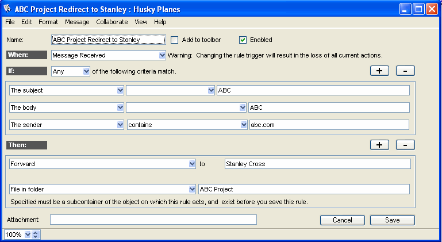Open the Forward action dropdown
Viewport: 442px width, 242px height.
coord(192,164)
